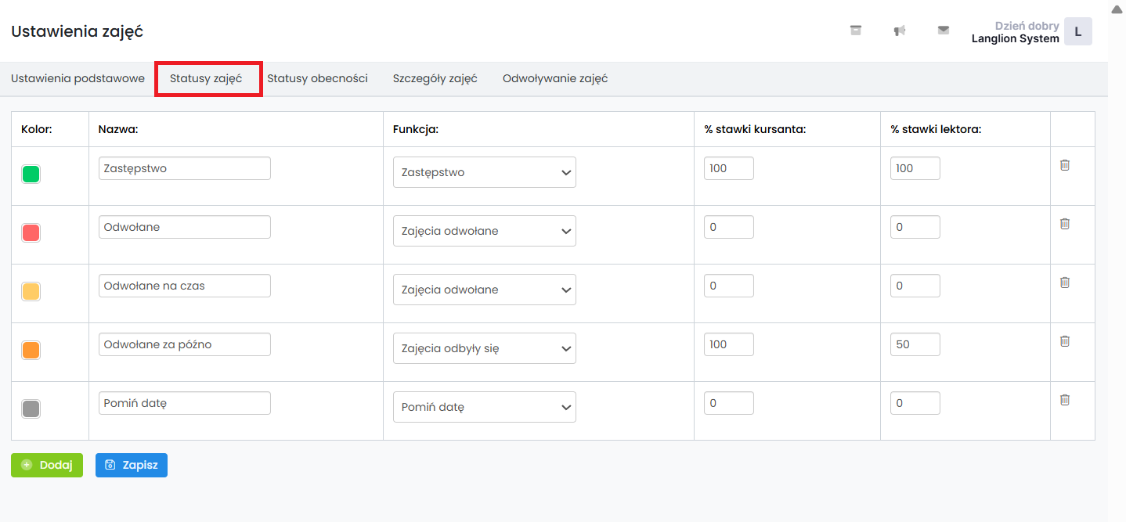This screenshot has width=1126, height=522.
Task: Click the green Dodaj button
Action: pos(47,465)
